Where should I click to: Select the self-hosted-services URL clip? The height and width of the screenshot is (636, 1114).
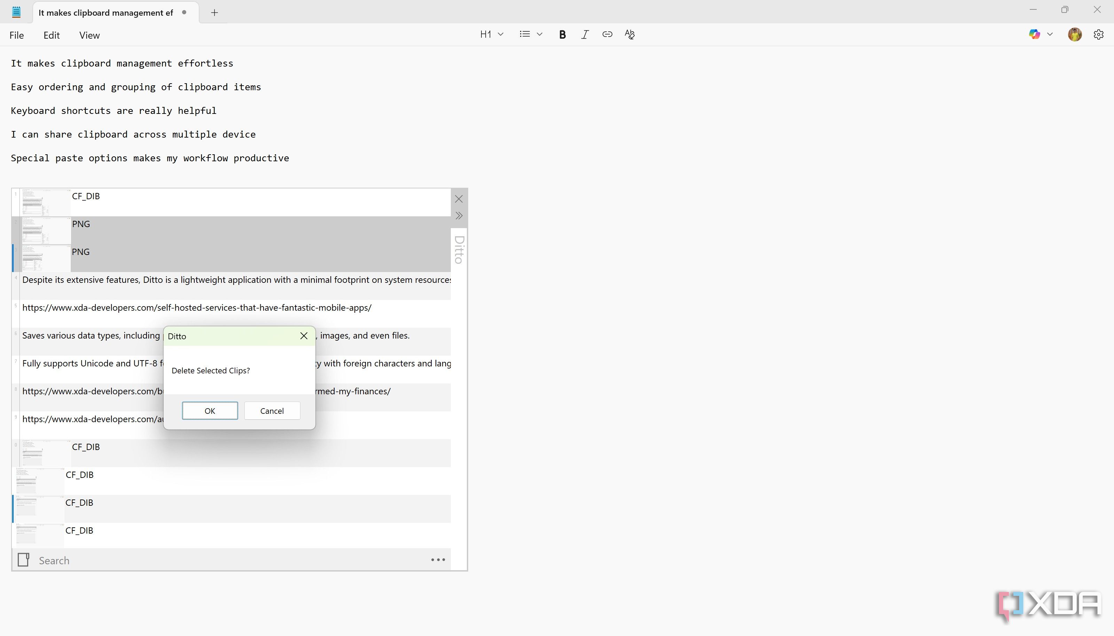[232, 313]
